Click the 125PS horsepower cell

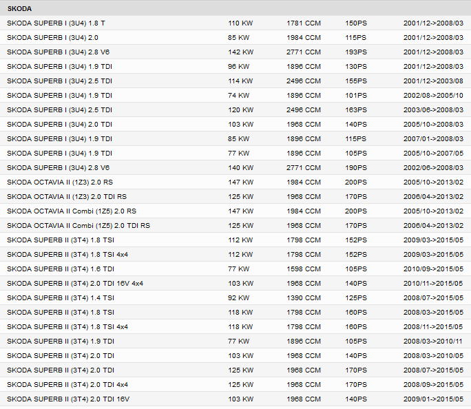point(356,297)
